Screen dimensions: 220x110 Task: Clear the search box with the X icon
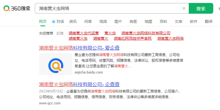[184, 8]
